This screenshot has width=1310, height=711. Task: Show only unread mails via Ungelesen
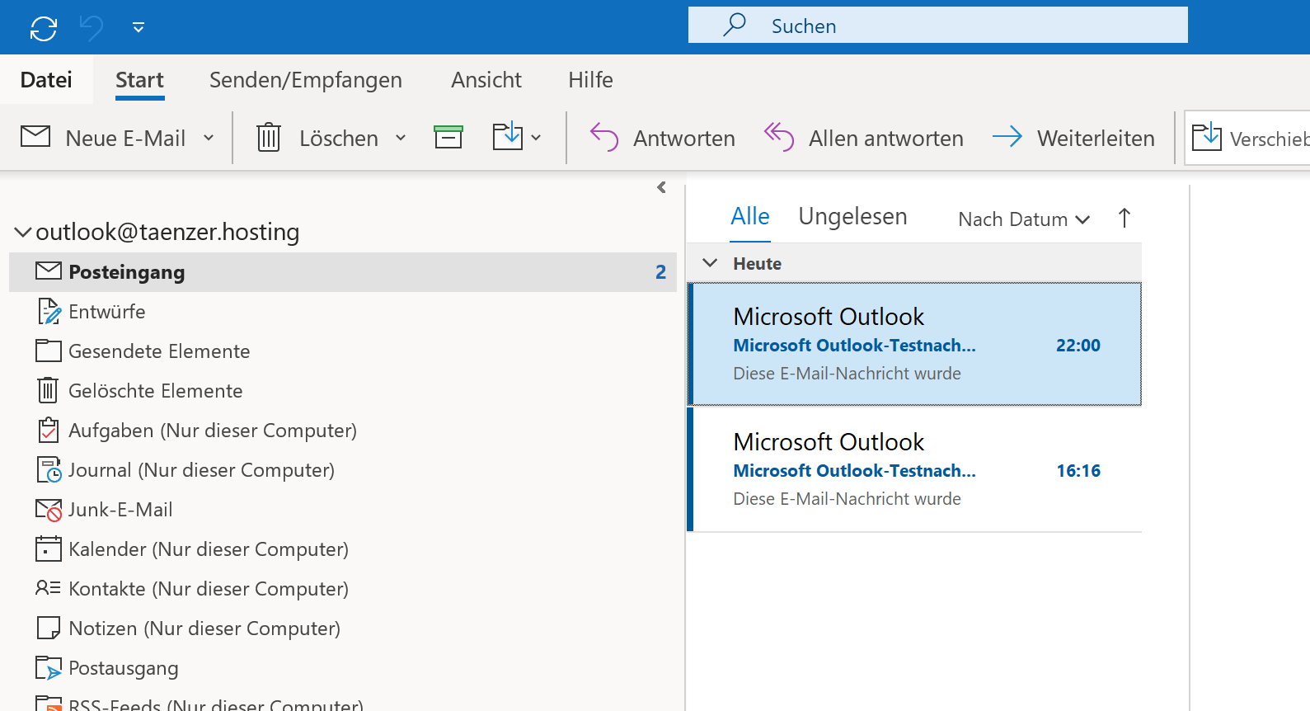pyautogui.click(x=852, y=217)
